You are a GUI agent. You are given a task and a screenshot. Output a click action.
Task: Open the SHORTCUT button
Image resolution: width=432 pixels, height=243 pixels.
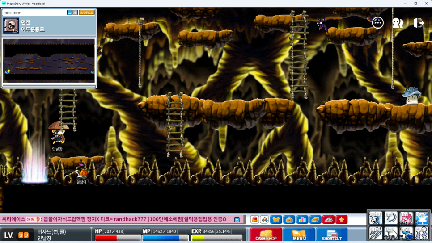332,235
